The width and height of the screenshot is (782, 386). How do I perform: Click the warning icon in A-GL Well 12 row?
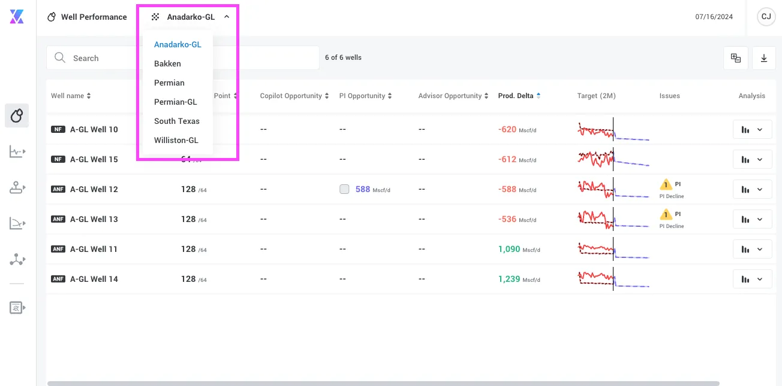665,184
